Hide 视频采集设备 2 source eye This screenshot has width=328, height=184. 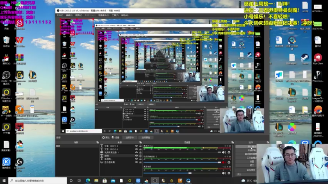click(x=137, y=153)
